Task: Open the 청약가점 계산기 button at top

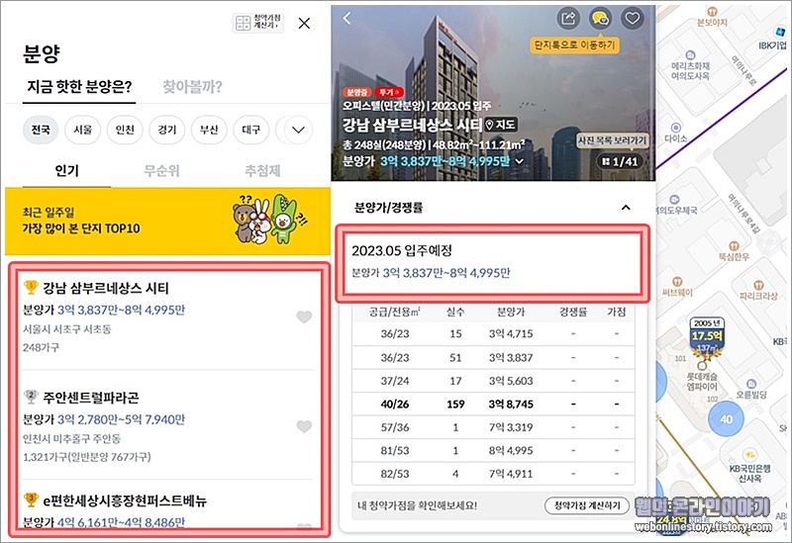Action: [x=258, y=23]
